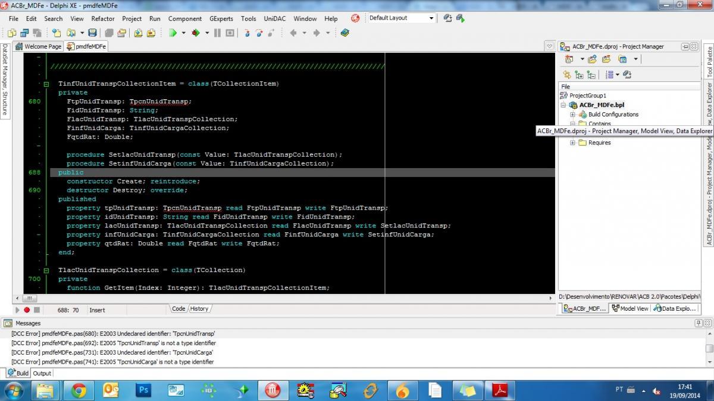The height and width of the screenshot is (401, 714).
Task: Click the green Run arrow icon
Action: [173, 33]
